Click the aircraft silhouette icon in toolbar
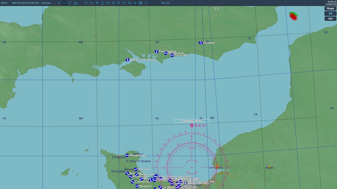 [x=113, y=3]
